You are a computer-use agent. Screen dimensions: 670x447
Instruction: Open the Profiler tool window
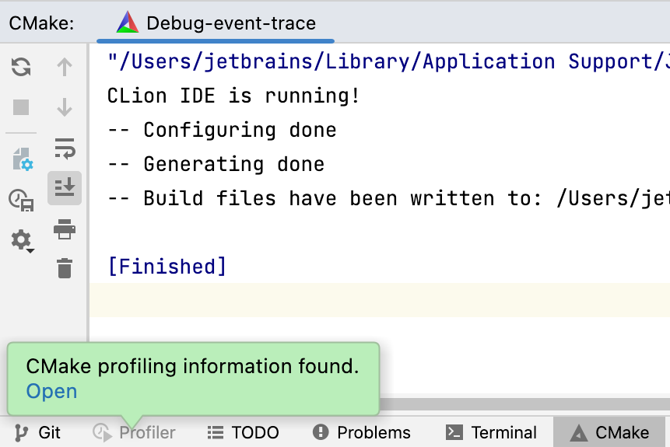coord(134,432)
